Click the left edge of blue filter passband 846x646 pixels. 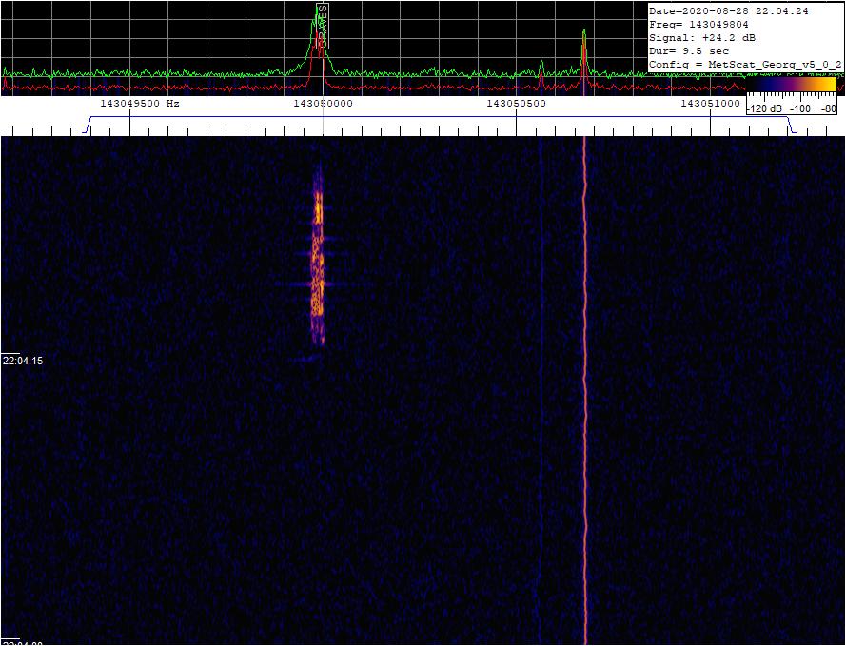click(x=88, y=125)
